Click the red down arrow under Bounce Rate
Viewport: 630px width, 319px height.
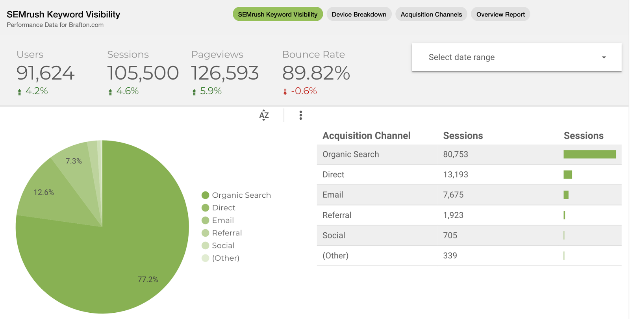click(285, 92)
